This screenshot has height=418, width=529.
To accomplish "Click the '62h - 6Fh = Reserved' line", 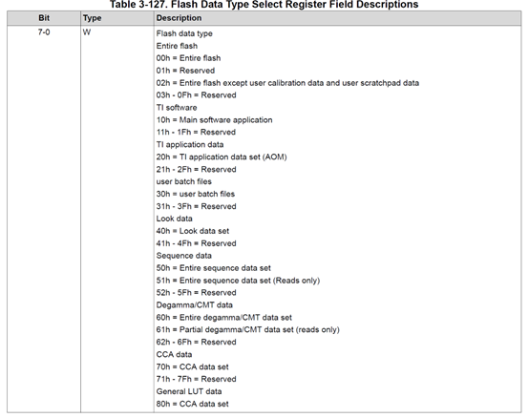I will click(x=196, y=343).
